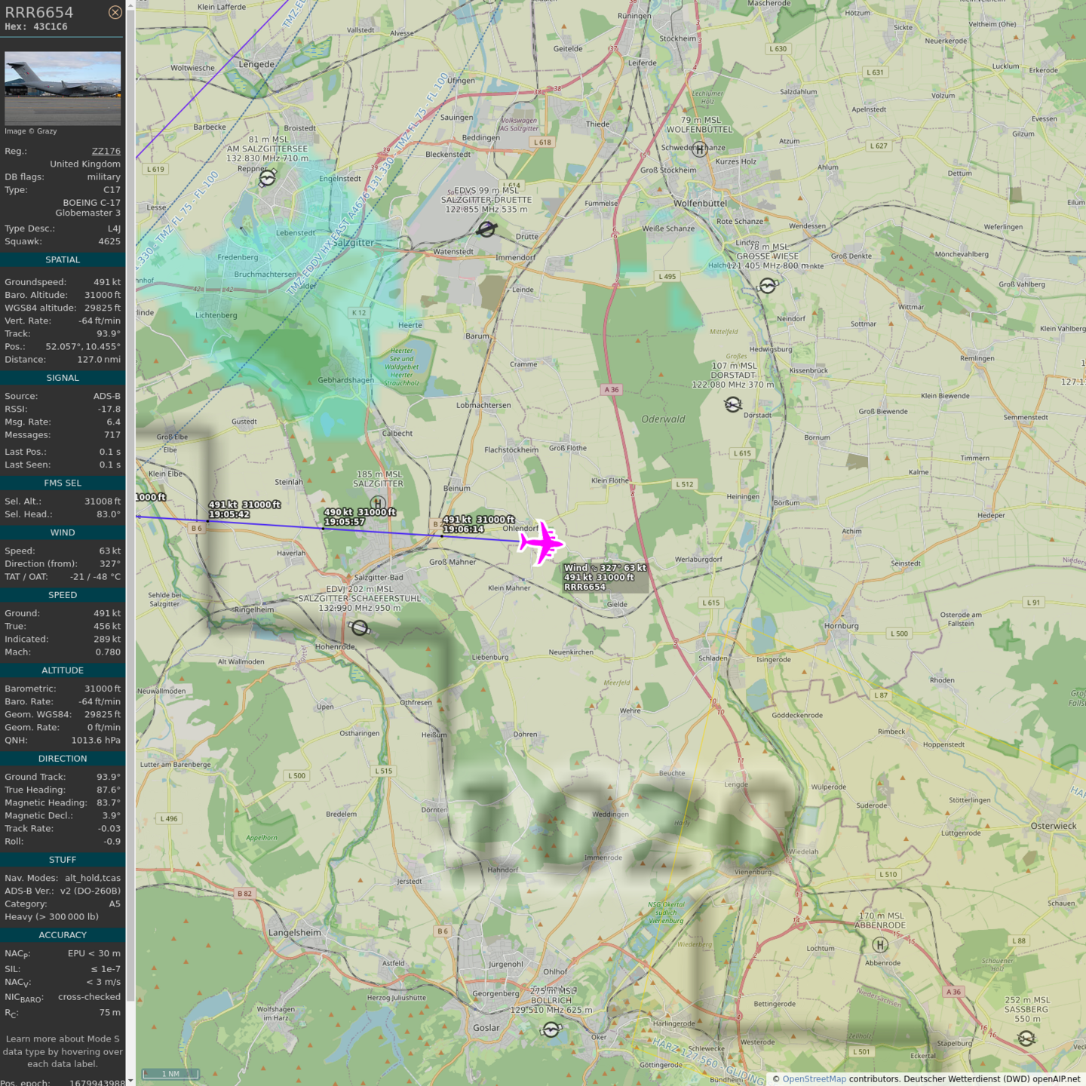This screenshot has height=1086, width=1086.
Task: Click the EDVJ Salzgitter-Schäferstuhl airfield symbol
Action: (x=360, y=627)
